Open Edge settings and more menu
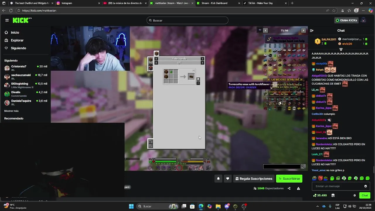Screen dimensions: 375x211 (364, 11)
